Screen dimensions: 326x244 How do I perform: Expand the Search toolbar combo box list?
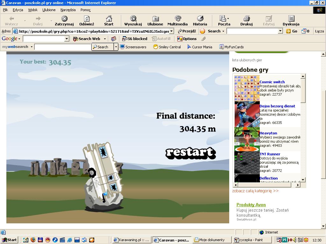click(280, 31)
